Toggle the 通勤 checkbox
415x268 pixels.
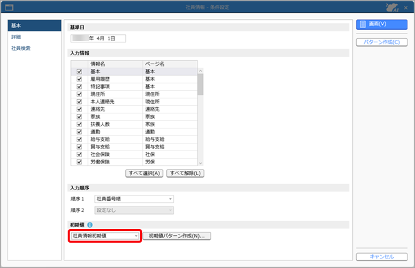(79, 132)
